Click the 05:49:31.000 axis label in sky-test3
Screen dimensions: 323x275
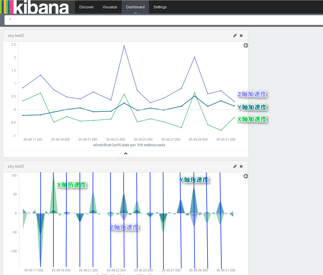click(x=226, y=270)
